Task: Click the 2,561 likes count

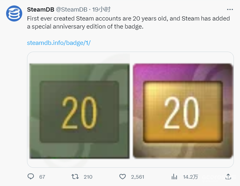Action: pos(137,177)
